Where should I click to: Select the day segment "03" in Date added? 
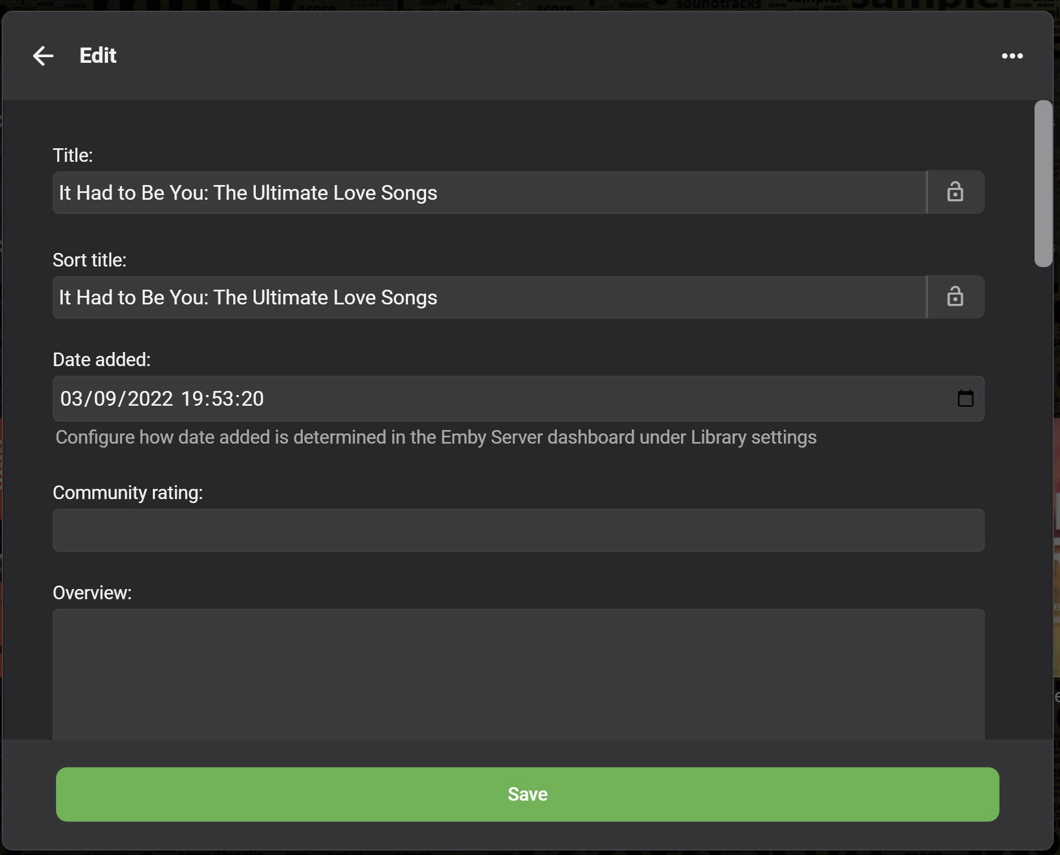(71, 399)
